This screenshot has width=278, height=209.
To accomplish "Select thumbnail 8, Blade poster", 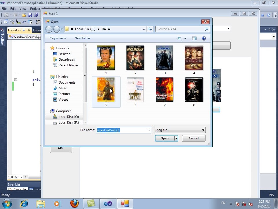I will [194, 90].
